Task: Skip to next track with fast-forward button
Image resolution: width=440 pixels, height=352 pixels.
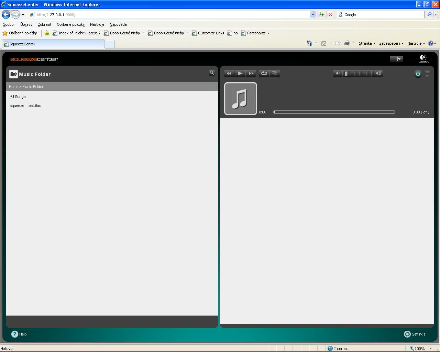Action: (x=251, y=74)
